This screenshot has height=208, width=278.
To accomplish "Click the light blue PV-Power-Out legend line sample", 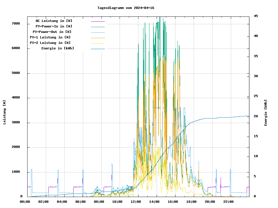I will [x=98, y=32].
